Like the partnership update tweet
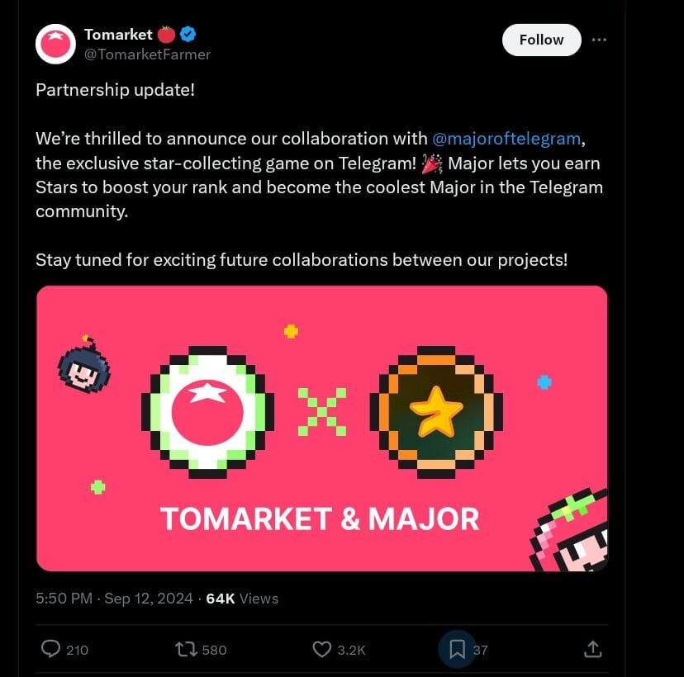The image size is (684, 677). (322, 650)
